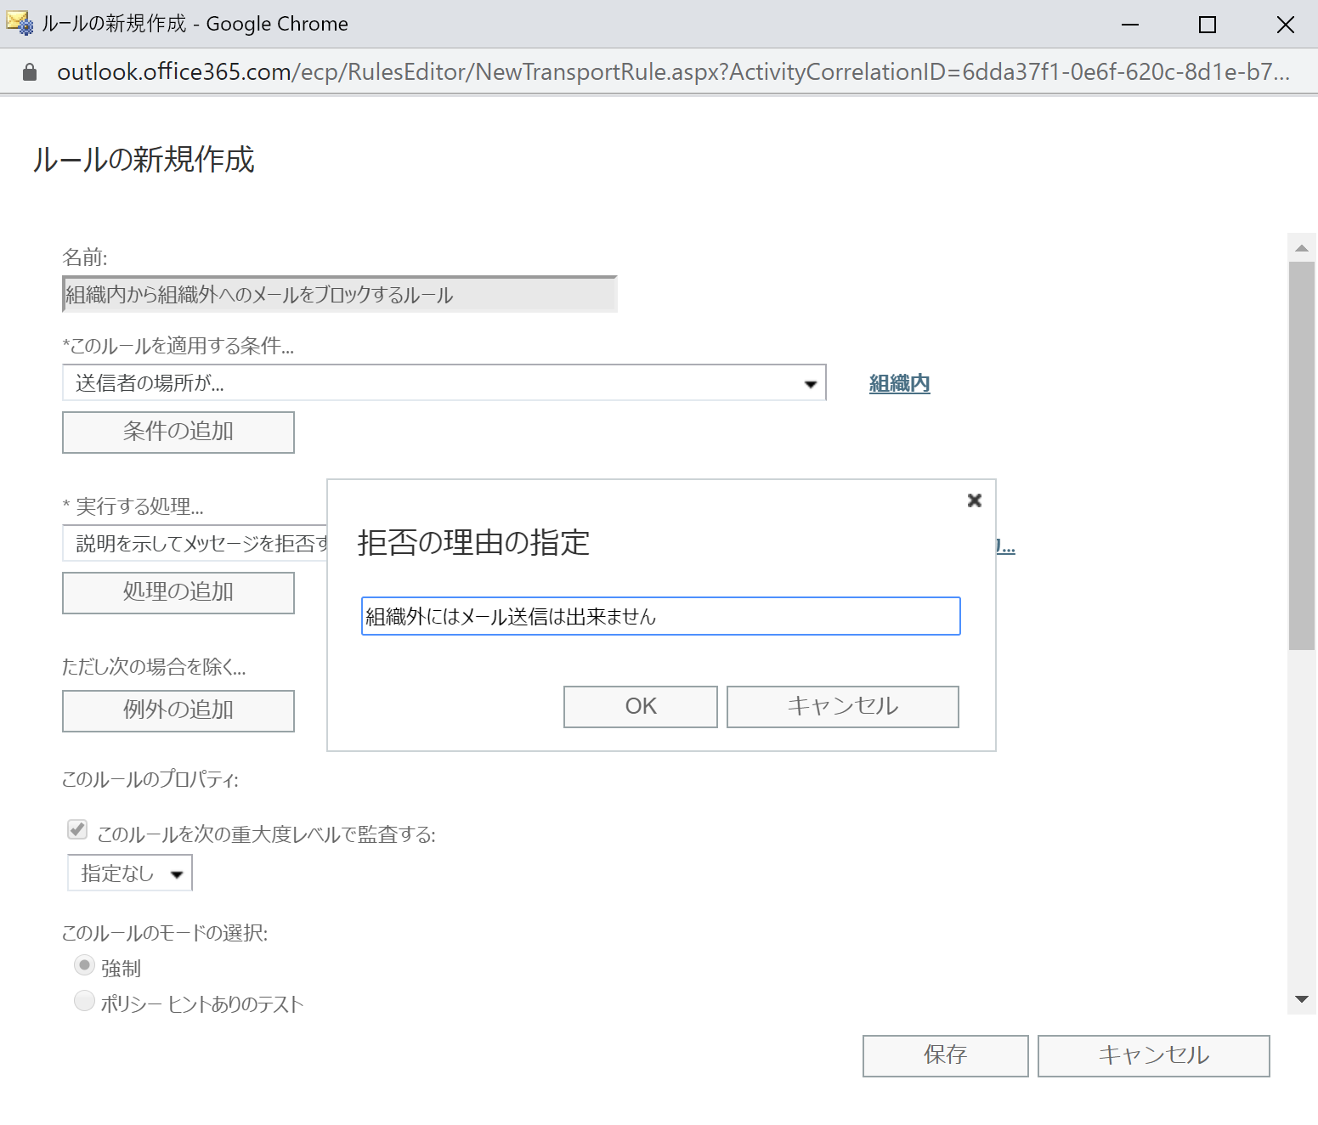
Task: Click the 保存 button
Action: pos(946,1056)
